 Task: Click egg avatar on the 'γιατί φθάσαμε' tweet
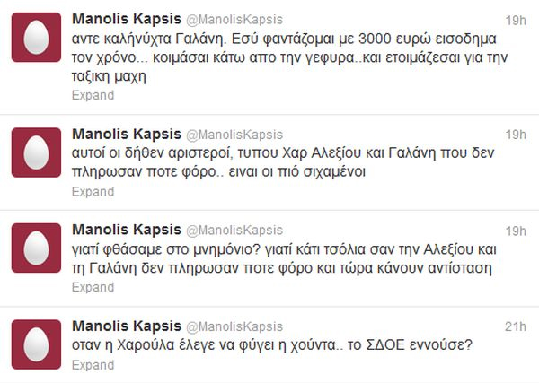click(x=35, y=248)
